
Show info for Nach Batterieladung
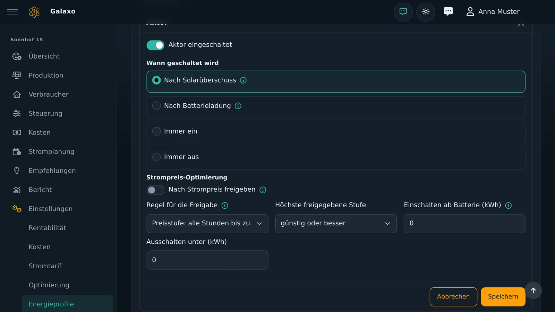click(x=238, y=106)
